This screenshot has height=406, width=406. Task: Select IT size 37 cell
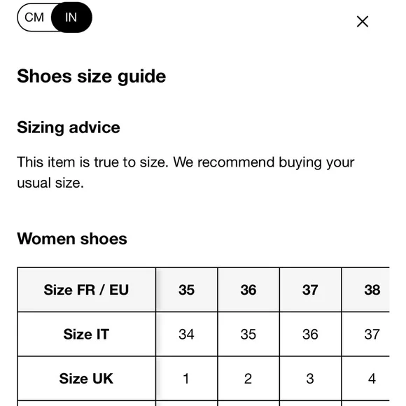[x=372, y=334]
